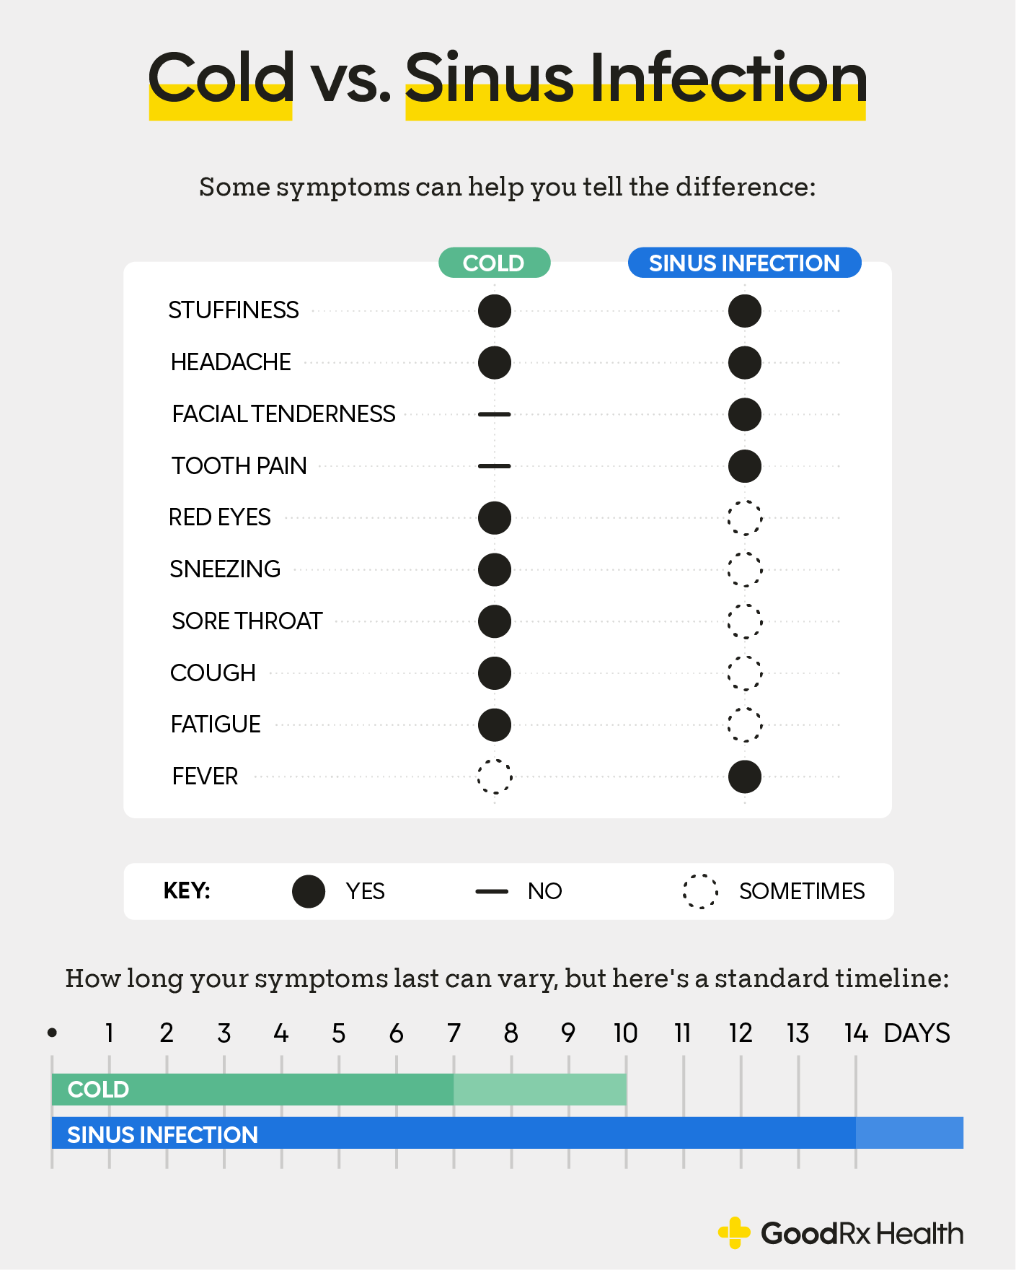This screenshot has height=1270, width=1016.
Task: Click the filled dot for Sinus tooth pain
Action: 745,466
